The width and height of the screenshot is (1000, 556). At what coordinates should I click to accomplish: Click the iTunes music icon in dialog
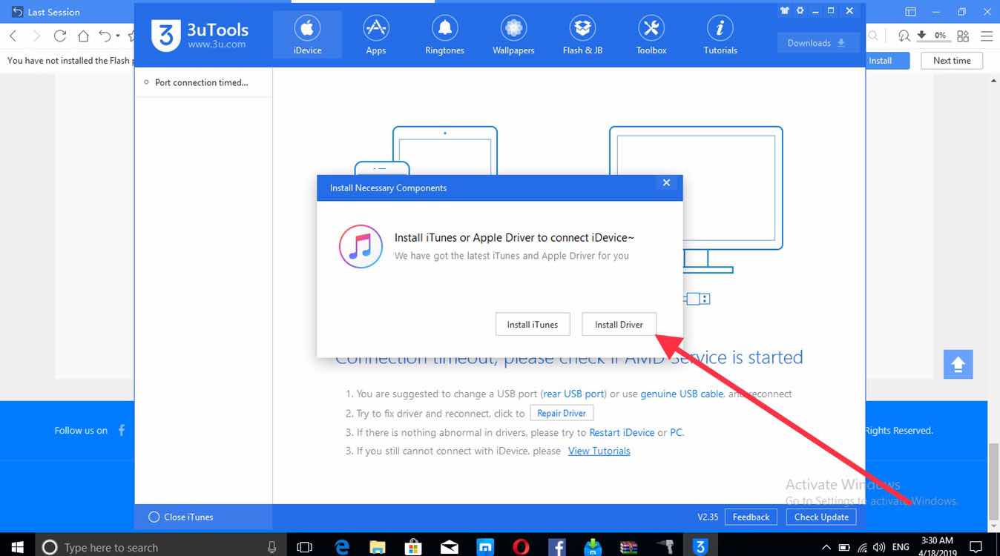coord(361,245)
